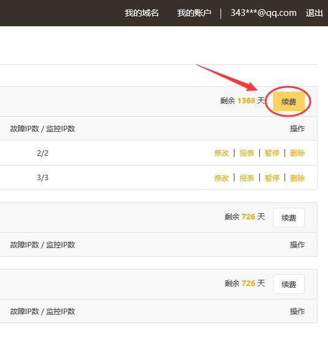This screenshot has width=328, height=347.
Task: Open 我的账户 in top navigation
Action: pos(194,13)
